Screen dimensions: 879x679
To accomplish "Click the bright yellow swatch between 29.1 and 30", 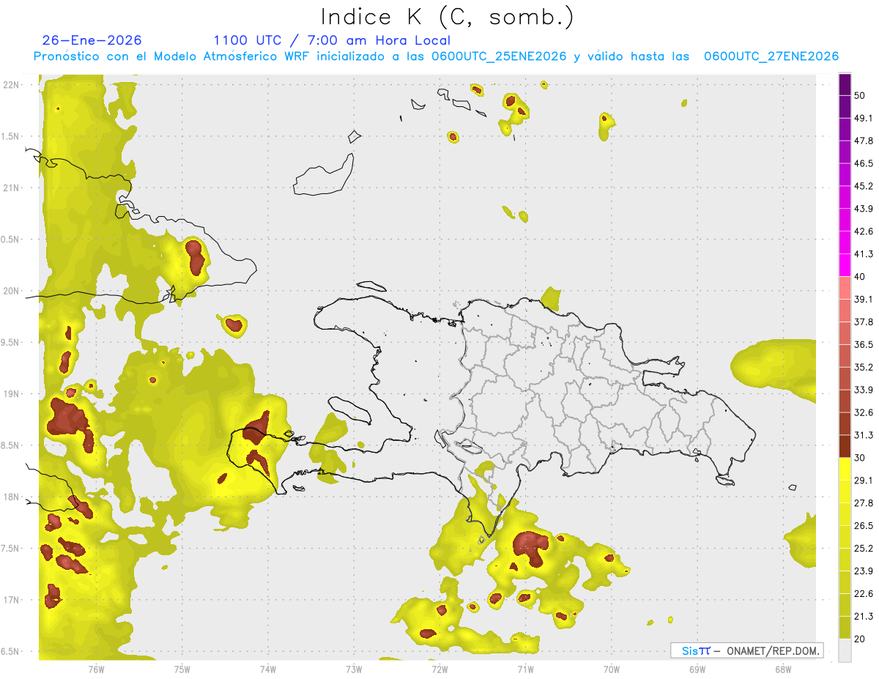I will pyautogui.click(x=845, y=469).
